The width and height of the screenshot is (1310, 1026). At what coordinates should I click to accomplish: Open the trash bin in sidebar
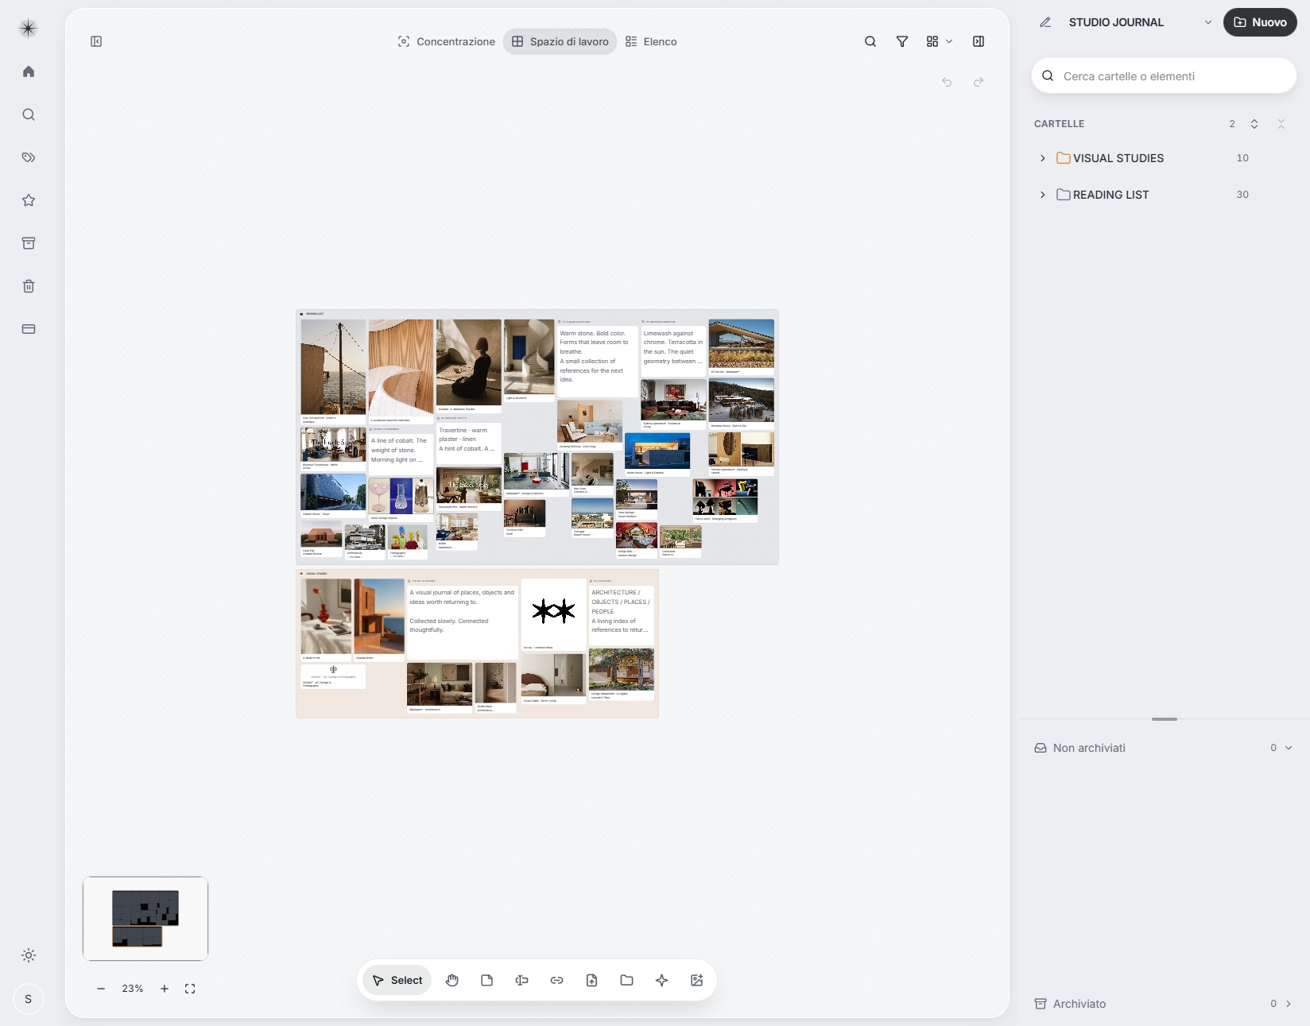[29, 286]
